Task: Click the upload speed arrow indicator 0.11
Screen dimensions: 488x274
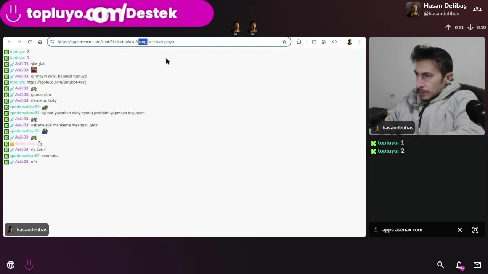Action: point(454,27)
